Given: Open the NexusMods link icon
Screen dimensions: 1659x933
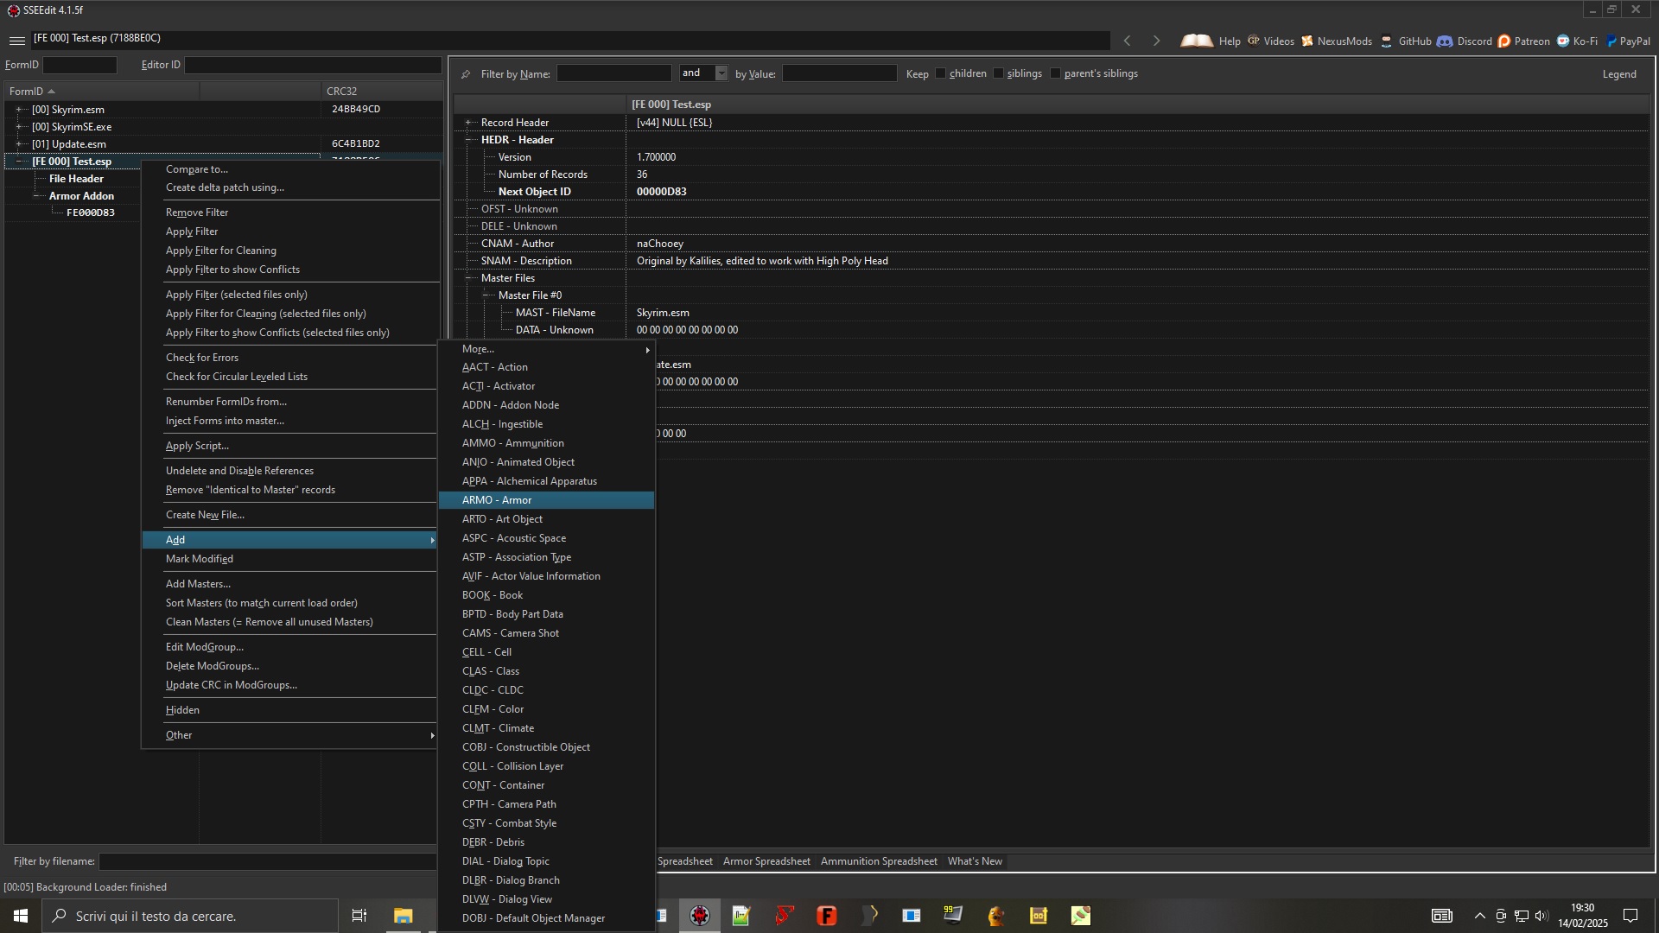Looking at the screenshot, I should 1307,41.
